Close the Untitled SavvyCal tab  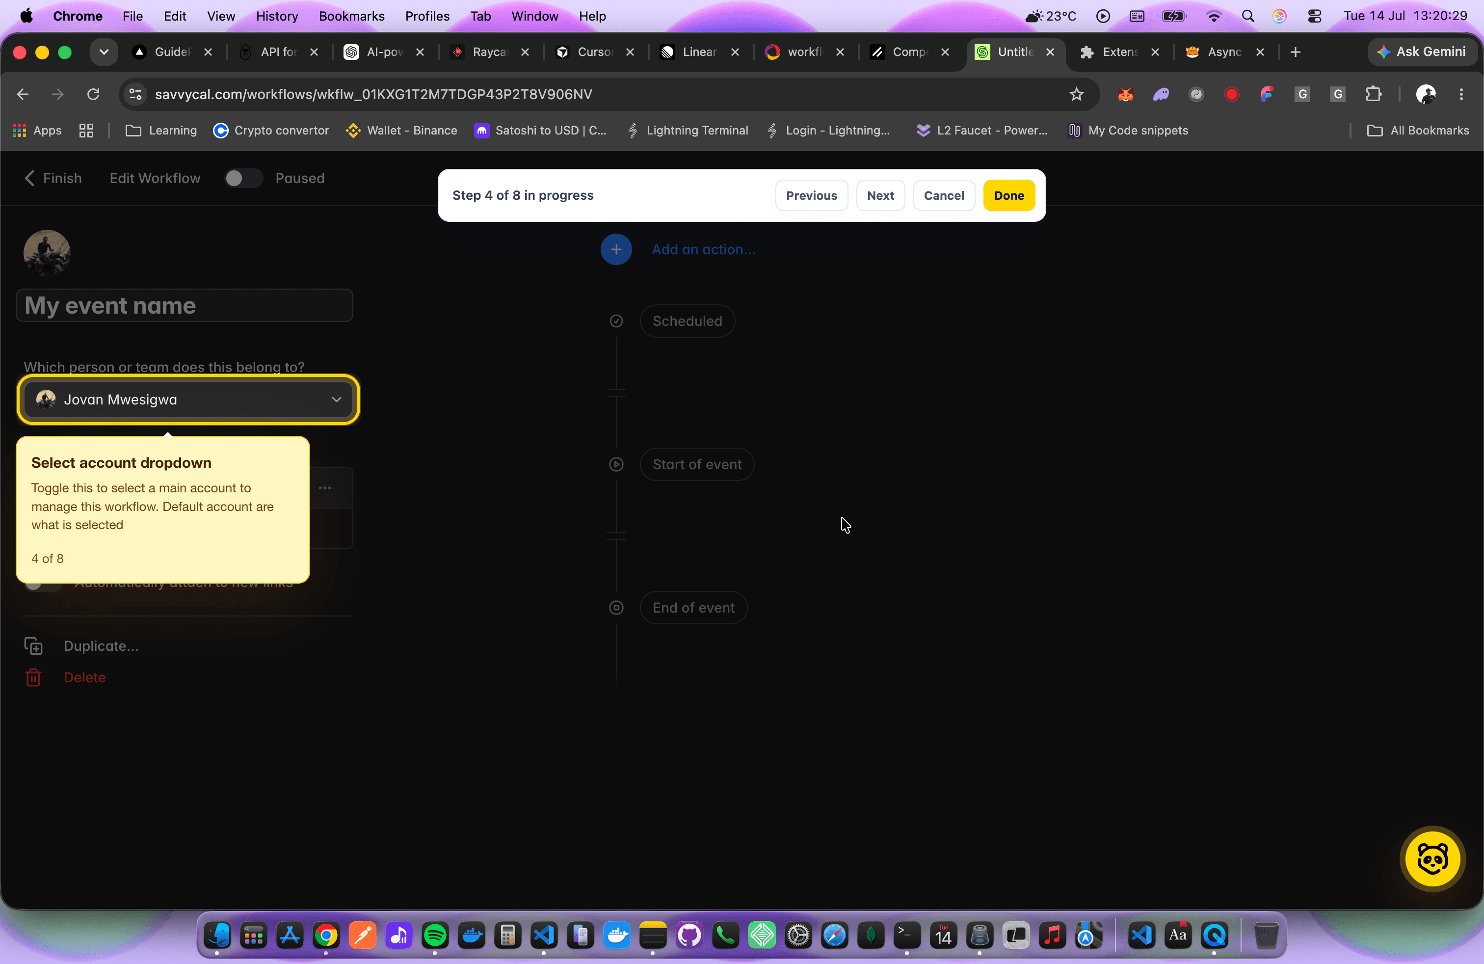point(1050,53)
